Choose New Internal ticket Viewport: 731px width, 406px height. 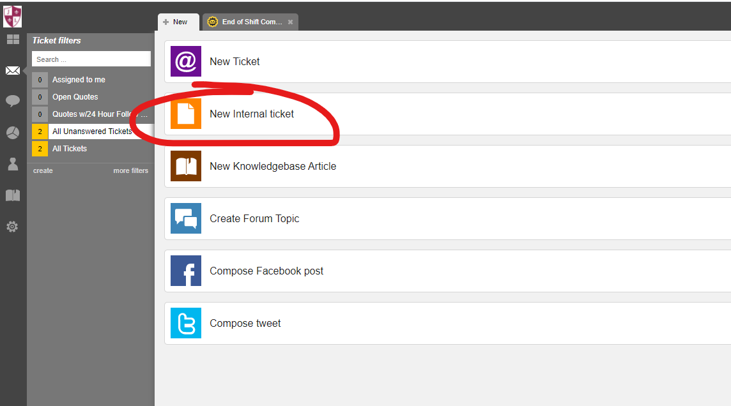click(x=447, y=114)
